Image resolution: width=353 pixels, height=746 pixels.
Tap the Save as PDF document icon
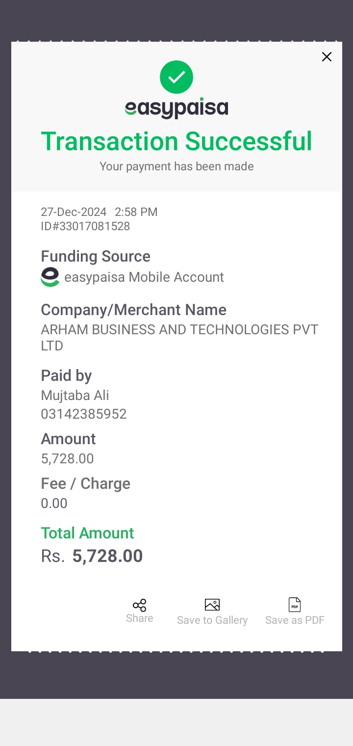(x=295, y=605)
